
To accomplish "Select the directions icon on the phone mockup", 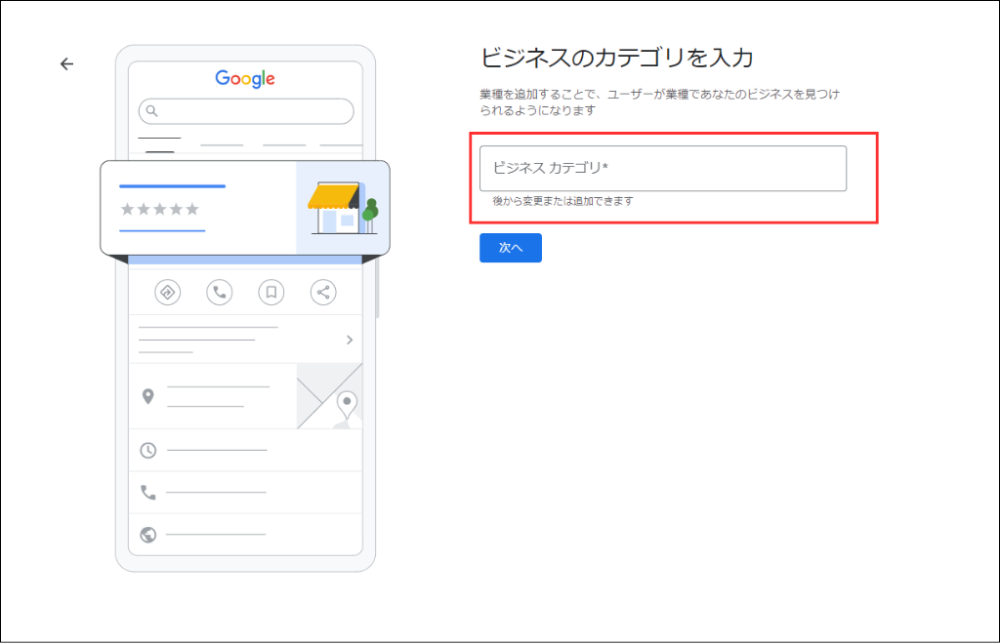I will [166, 292].
